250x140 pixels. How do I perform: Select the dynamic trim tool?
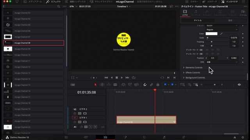109,85
